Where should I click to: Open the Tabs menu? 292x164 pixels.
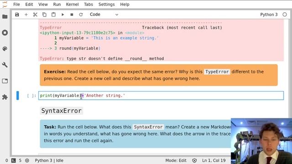(x=89, y=4)
